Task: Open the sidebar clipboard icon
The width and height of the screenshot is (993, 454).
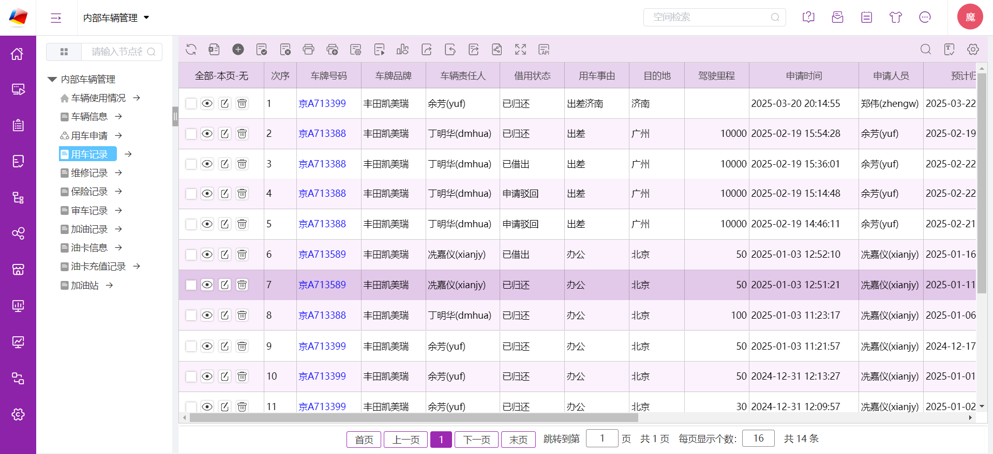Action: point(18,126)
